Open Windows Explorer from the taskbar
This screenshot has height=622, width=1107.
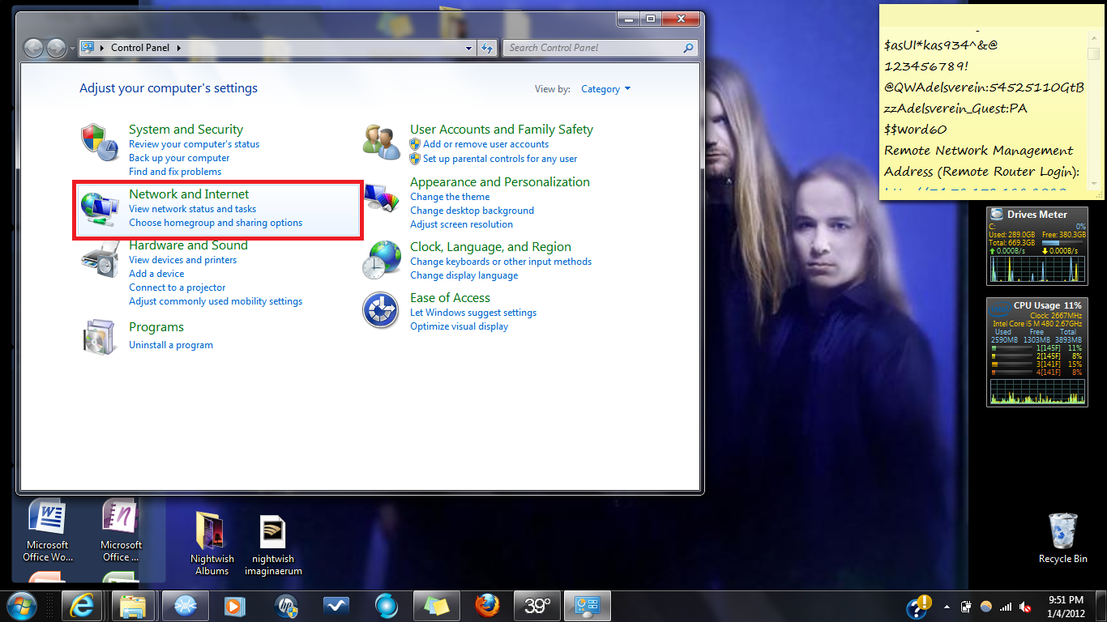click(x=132, y=606)
